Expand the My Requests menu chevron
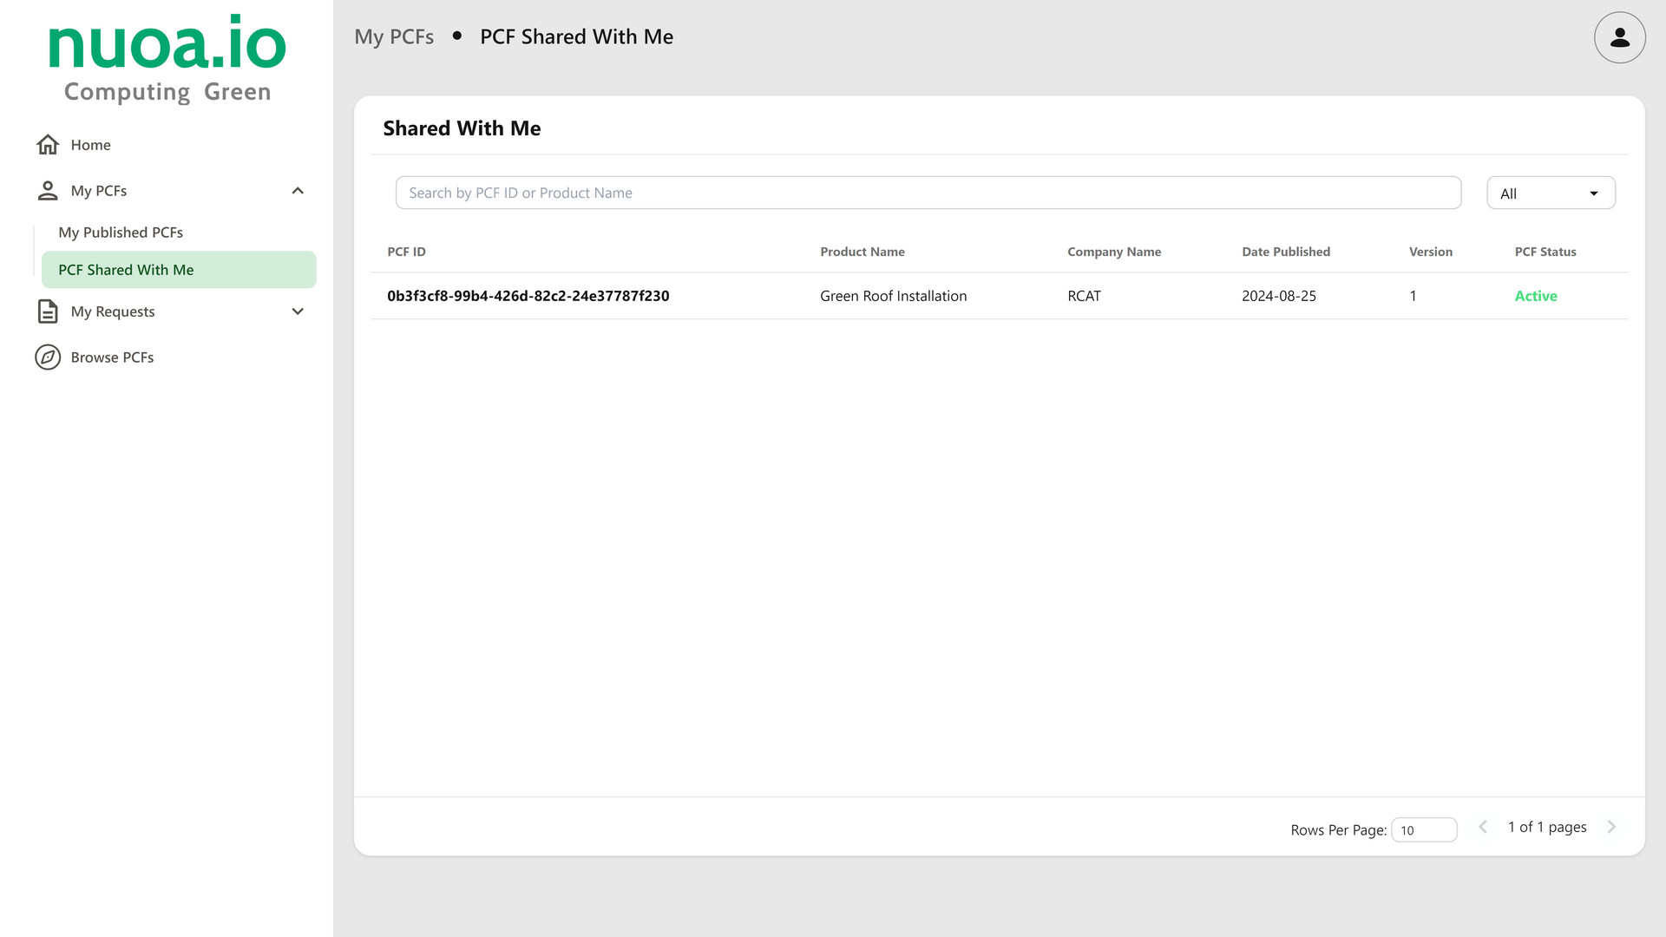 point(298,311)
